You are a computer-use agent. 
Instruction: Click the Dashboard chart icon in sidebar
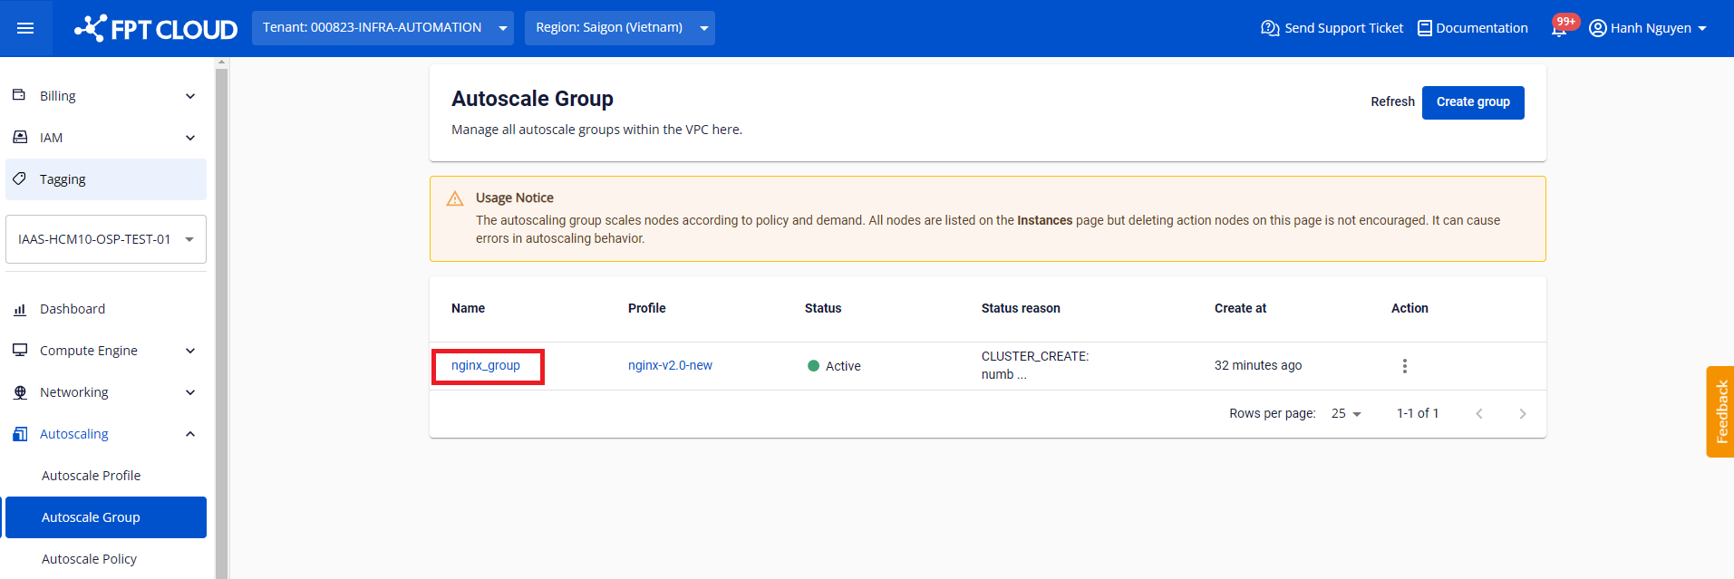[20, 310]
